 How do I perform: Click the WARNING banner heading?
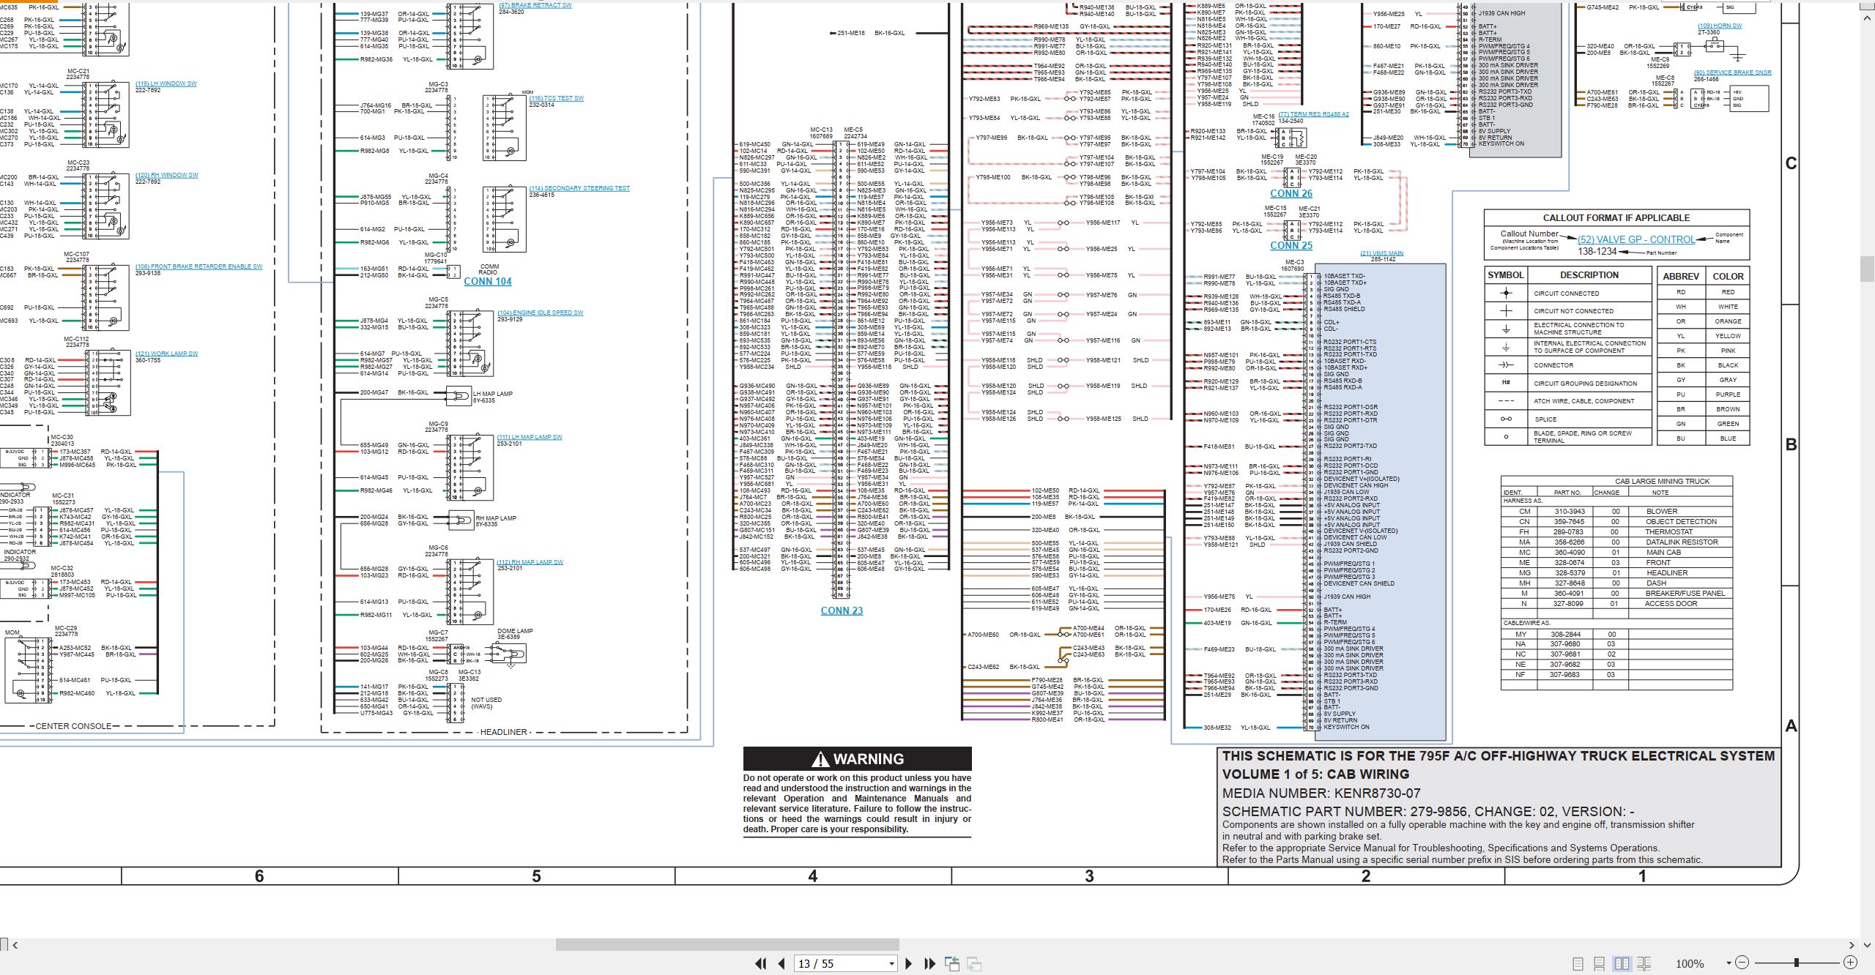[858, 759]
